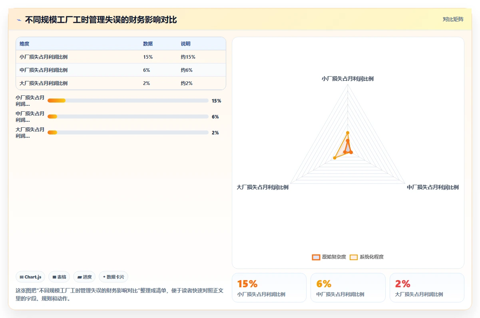Click the 2% value in the table
This screenshot has width=480, height=318.
click(x=146, y=83)
